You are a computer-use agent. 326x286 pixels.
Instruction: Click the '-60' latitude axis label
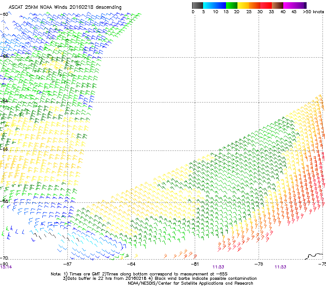(x=4, y=15)
